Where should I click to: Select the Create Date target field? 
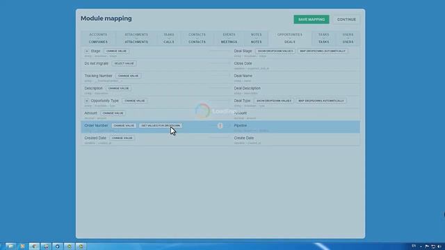[244, 138]
